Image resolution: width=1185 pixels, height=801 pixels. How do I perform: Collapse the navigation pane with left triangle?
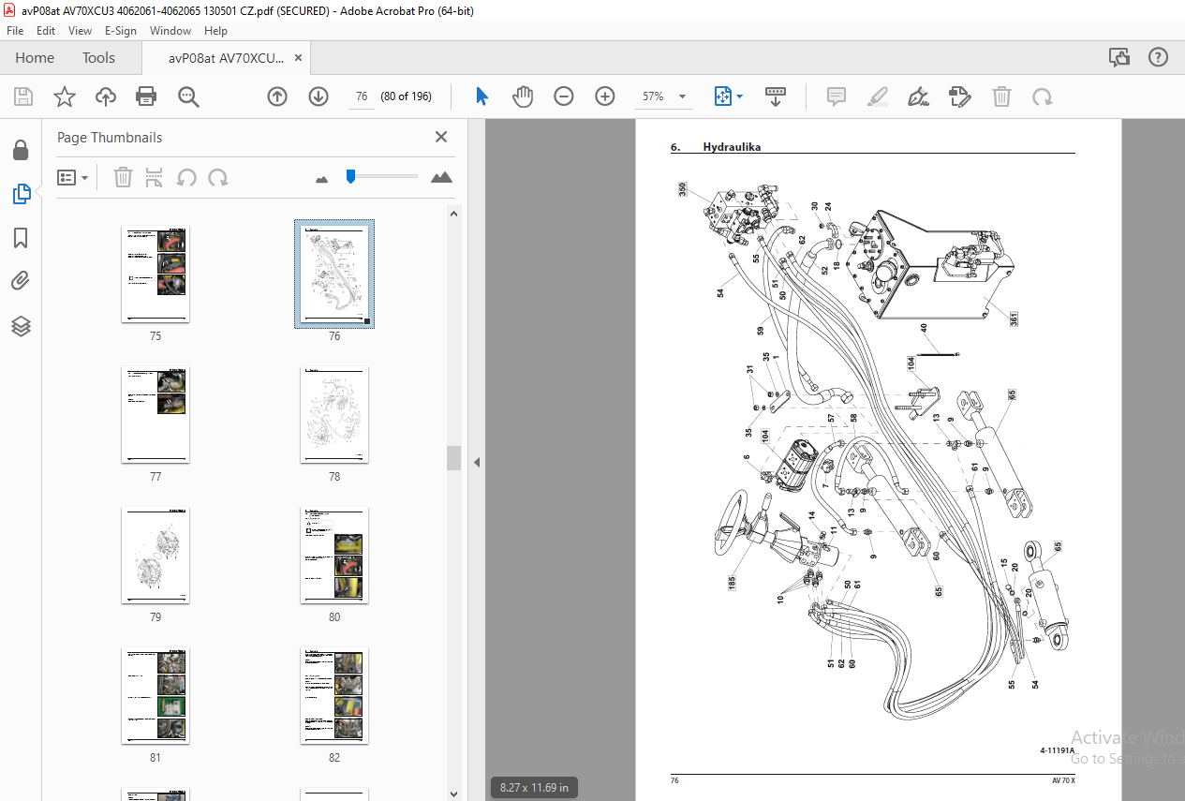(476, 462)
